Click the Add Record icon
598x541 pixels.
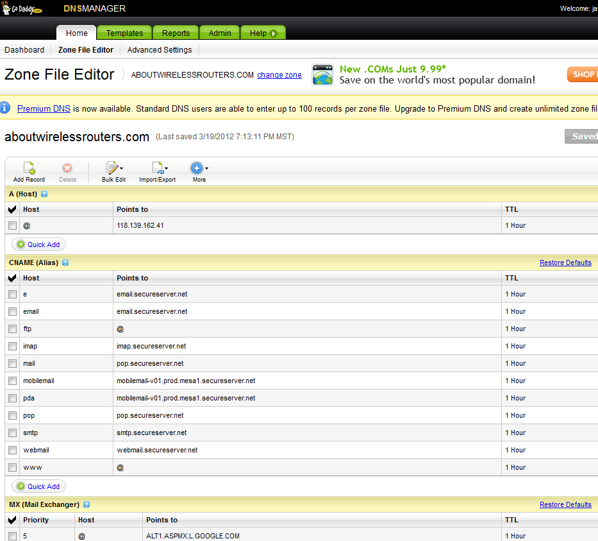pos(29,167)
